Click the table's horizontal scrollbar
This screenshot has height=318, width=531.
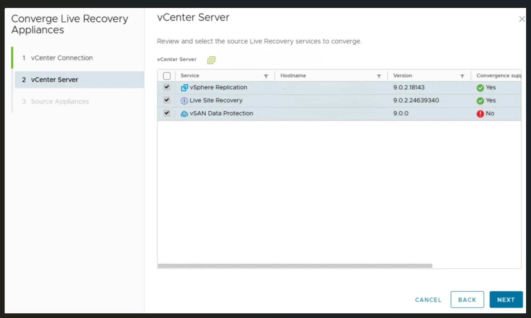click(295, 266)
